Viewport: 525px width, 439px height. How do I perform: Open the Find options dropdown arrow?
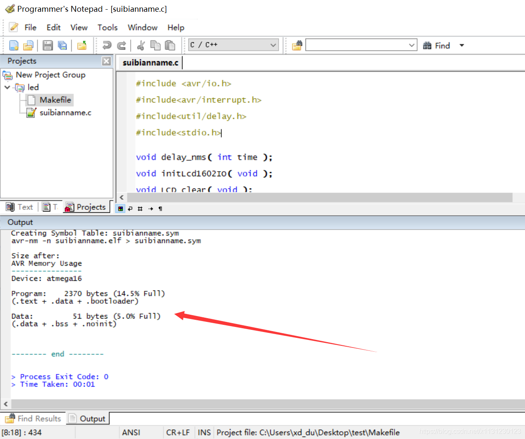tap(462, 45)
